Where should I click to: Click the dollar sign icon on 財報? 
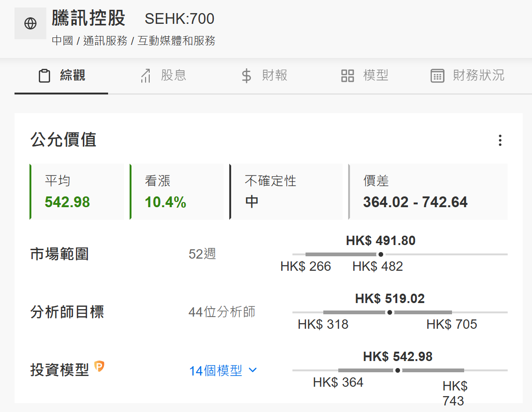pyautogui.click(x=247, y=76)
